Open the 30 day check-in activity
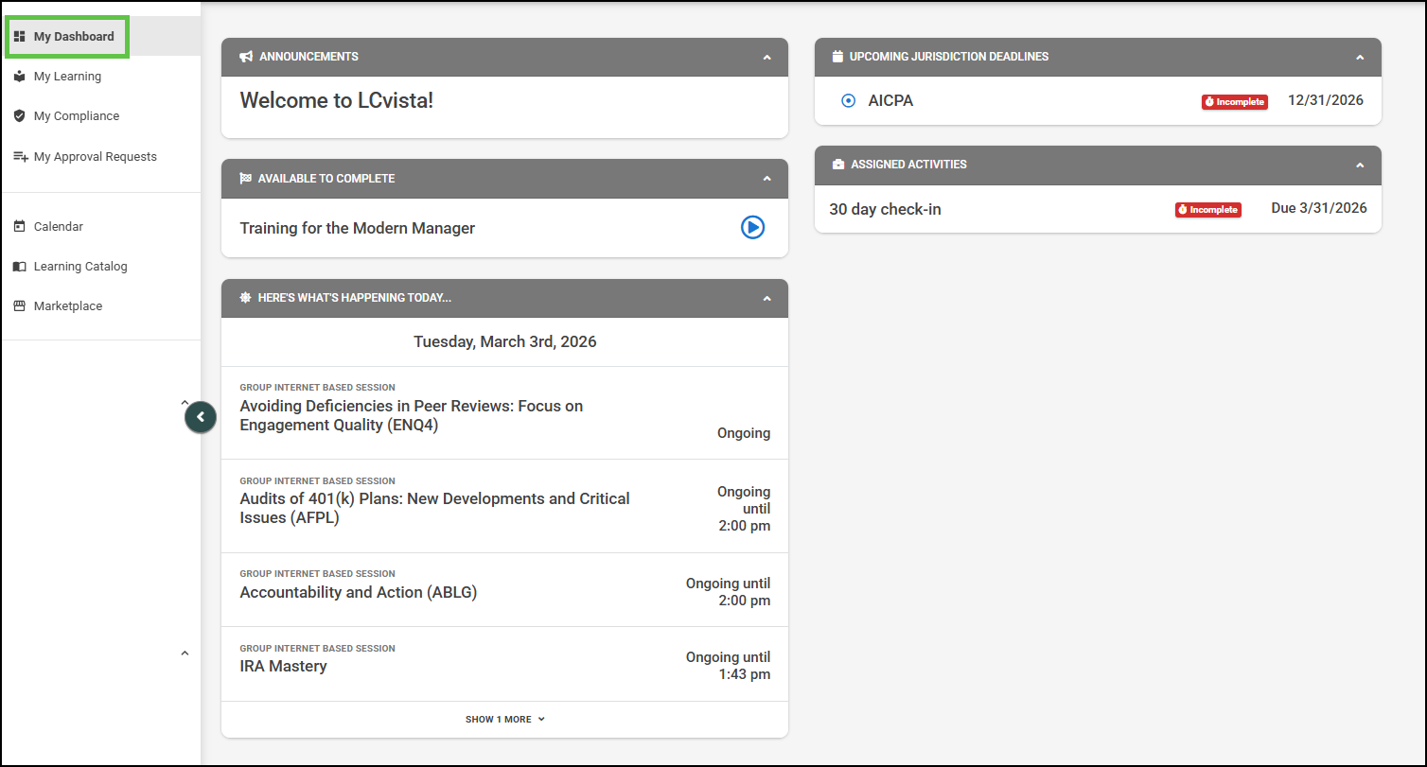This screenshot has width=1427, height=767. pos(885,209)
